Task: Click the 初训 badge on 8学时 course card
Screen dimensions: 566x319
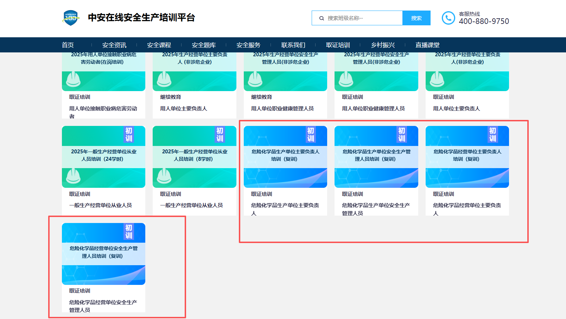Action: (x=220, y=135)
